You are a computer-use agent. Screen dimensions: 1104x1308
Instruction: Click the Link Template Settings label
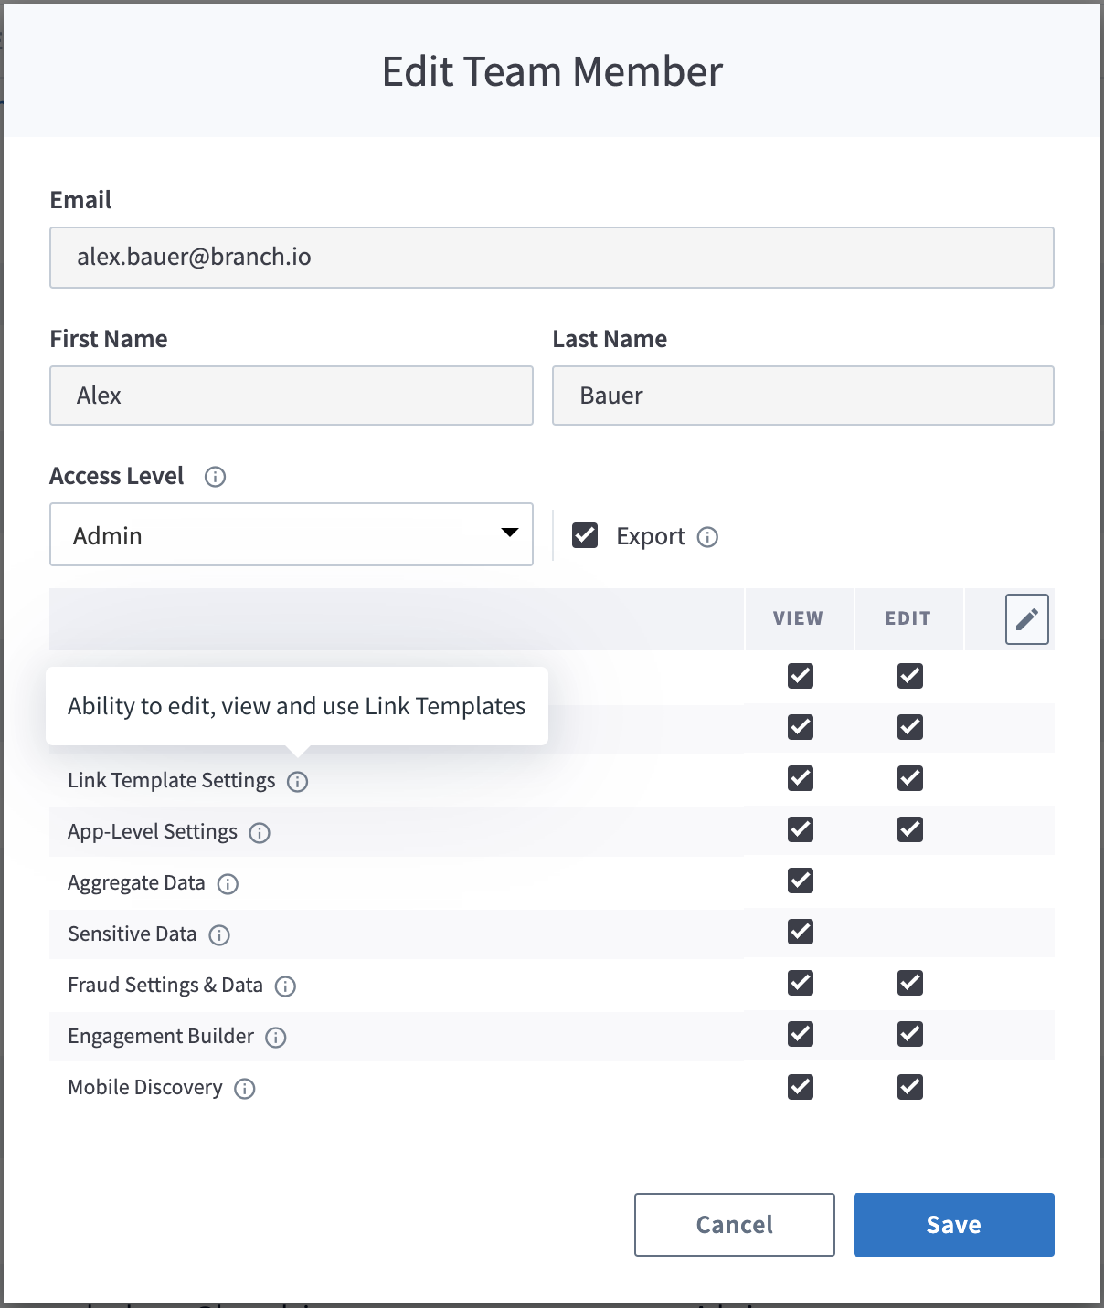point(172,780)
